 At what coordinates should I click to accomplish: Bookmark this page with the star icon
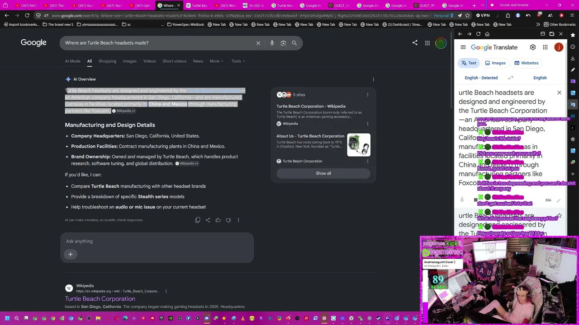pos(467,15)
